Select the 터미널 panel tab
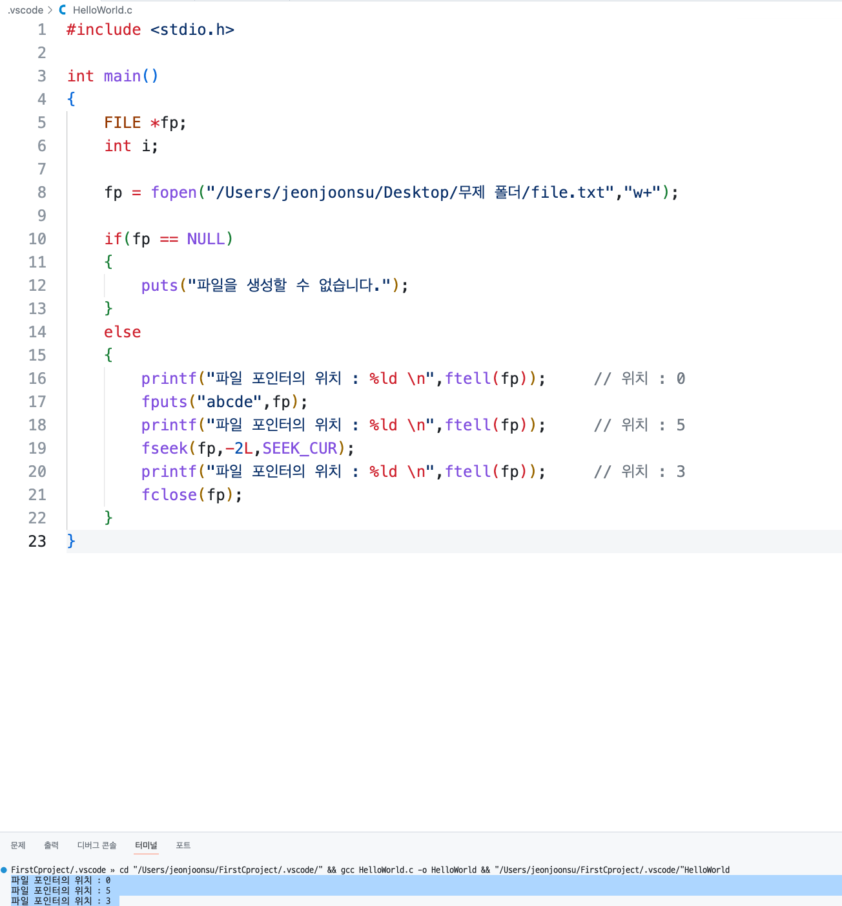The width and height of the screenshot is (842, 906). pyautogui.click(x=146, y=845)
